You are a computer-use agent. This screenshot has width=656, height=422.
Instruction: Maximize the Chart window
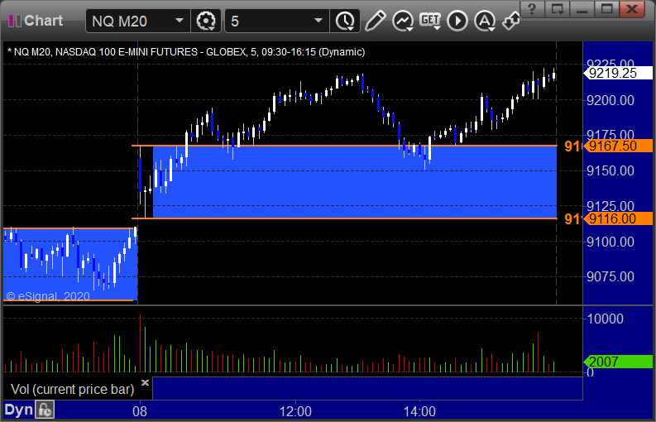click(x=606, y=8)
